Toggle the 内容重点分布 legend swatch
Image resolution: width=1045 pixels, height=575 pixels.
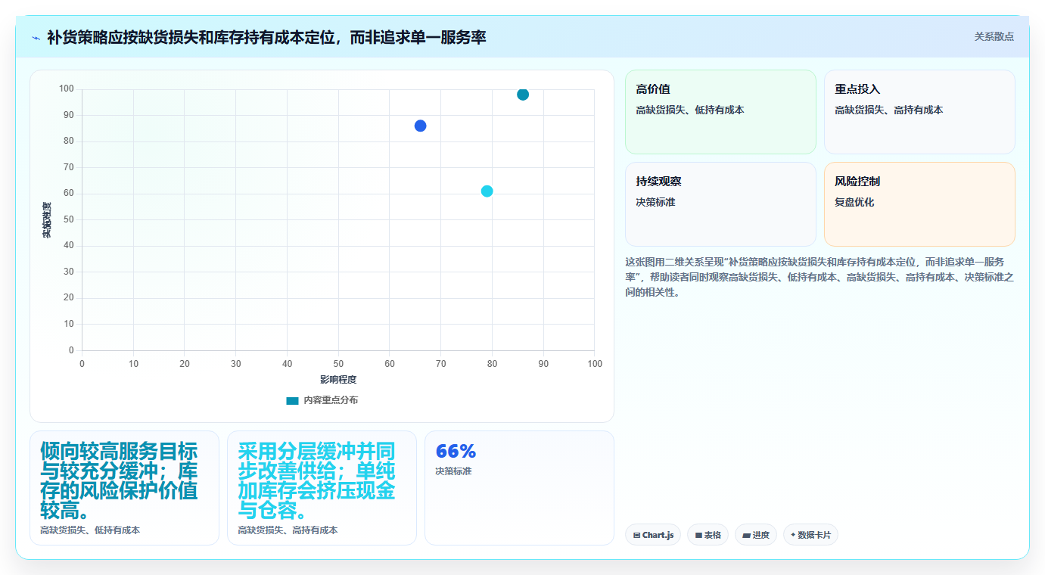[292, 400]
